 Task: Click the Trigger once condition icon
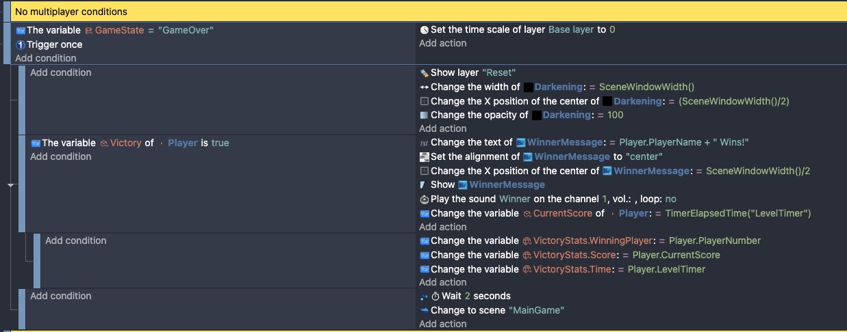[21, 44]
